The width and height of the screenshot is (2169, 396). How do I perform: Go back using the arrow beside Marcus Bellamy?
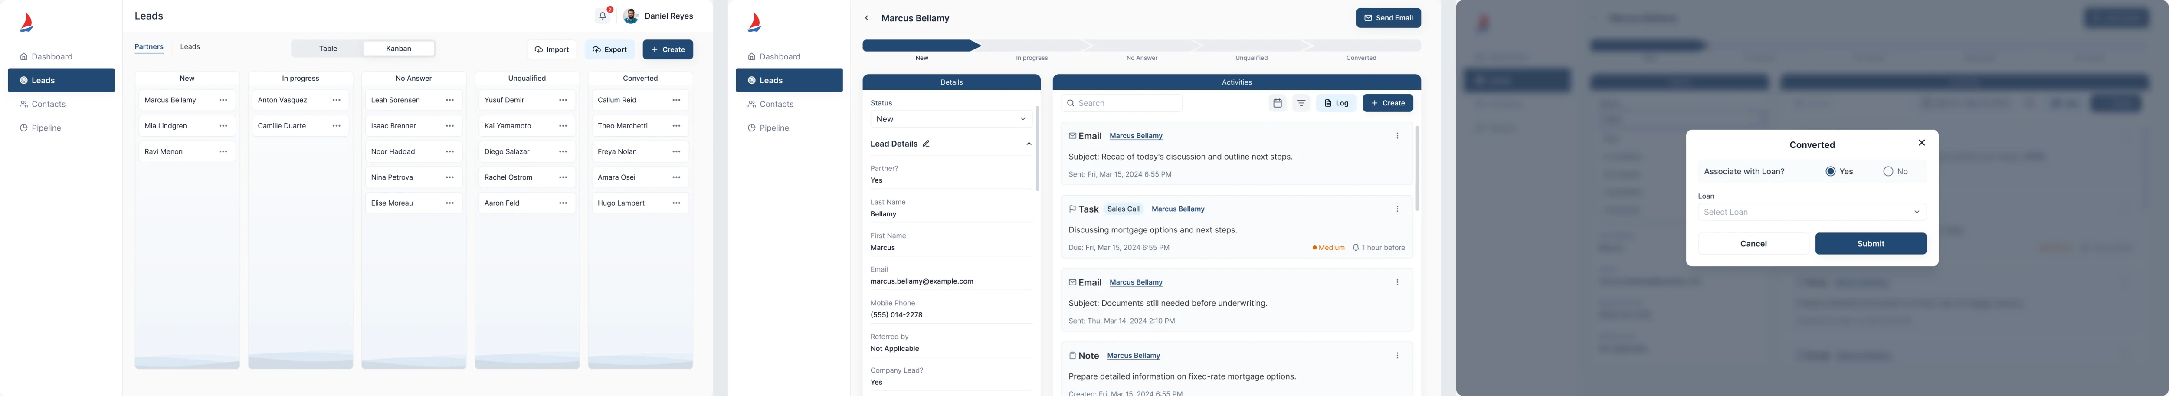point(866,18)
